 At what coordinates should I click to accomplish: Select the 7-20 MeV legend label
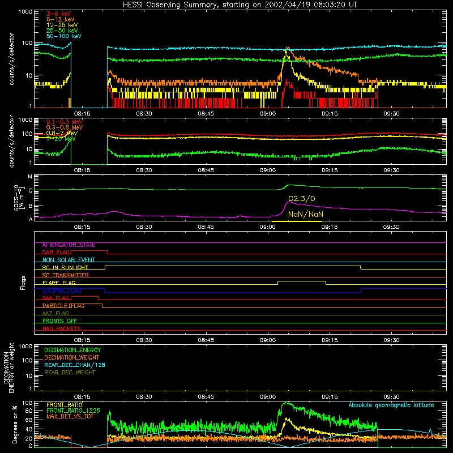[61, 139]
